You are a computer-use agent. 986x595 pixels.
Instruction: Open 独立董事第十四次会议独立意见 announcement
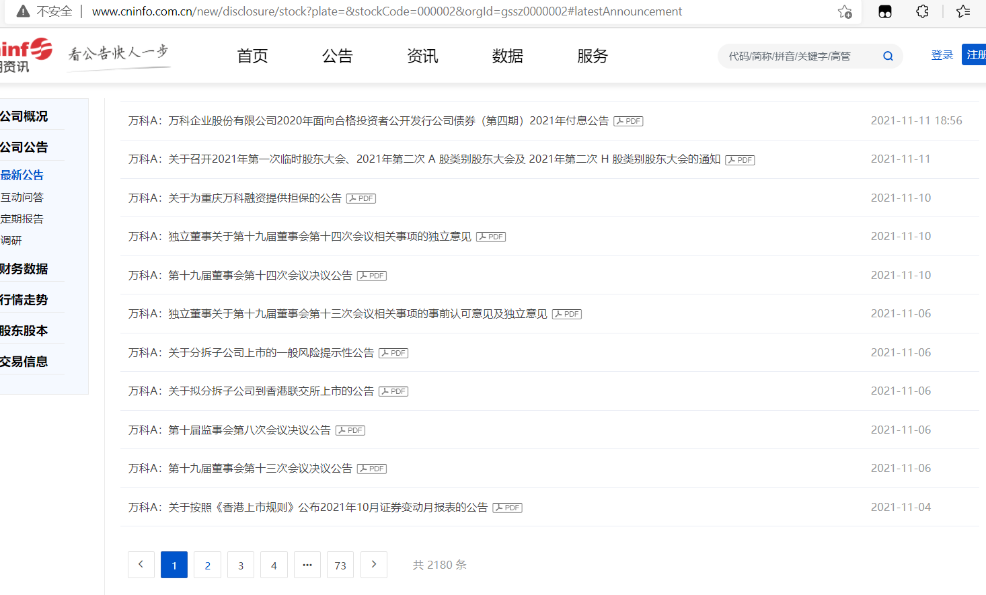300,237
